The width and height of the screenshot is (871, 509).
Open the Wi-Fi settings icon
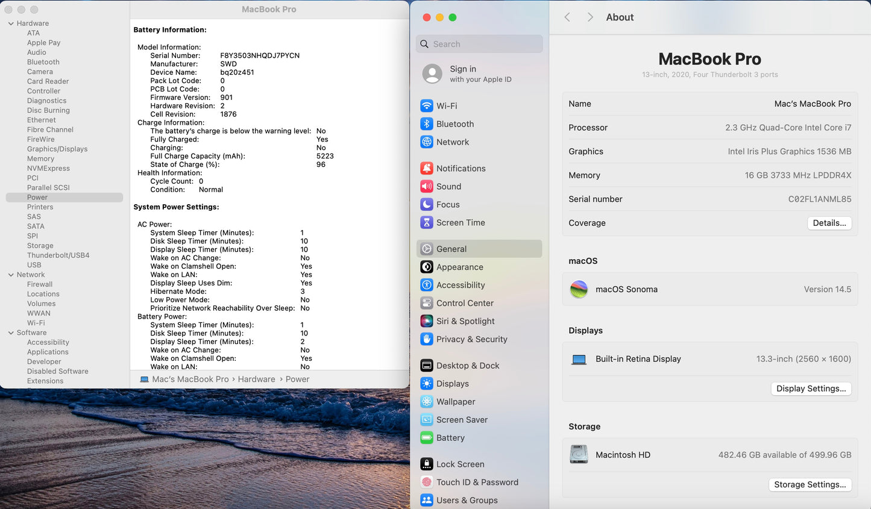pyautogui.click(x=427, y=106)
